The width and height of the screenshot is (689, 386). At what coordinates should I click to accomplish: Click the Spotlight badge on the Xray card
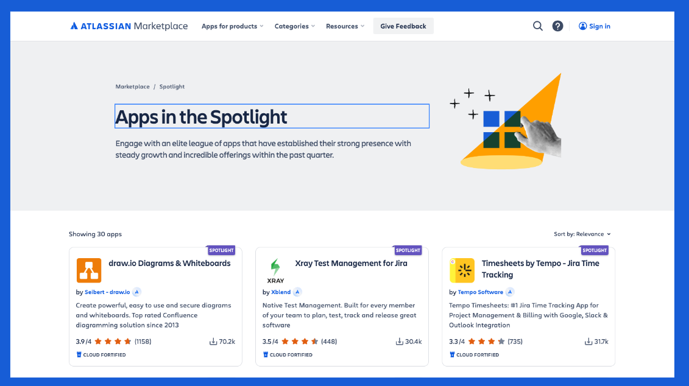tap(408, 250)
